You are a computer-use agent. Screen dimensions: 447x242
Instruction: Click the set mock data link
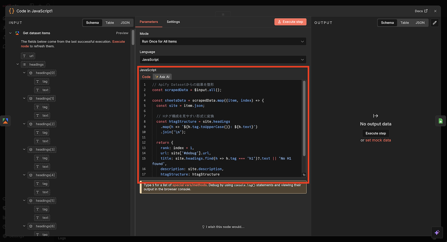[378, 140]
